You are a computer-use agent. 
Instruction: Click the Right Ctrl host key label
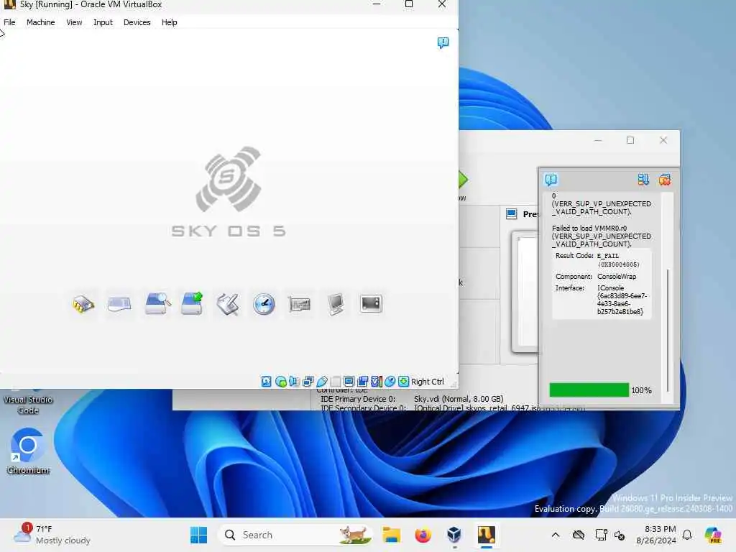coord(427,382)
